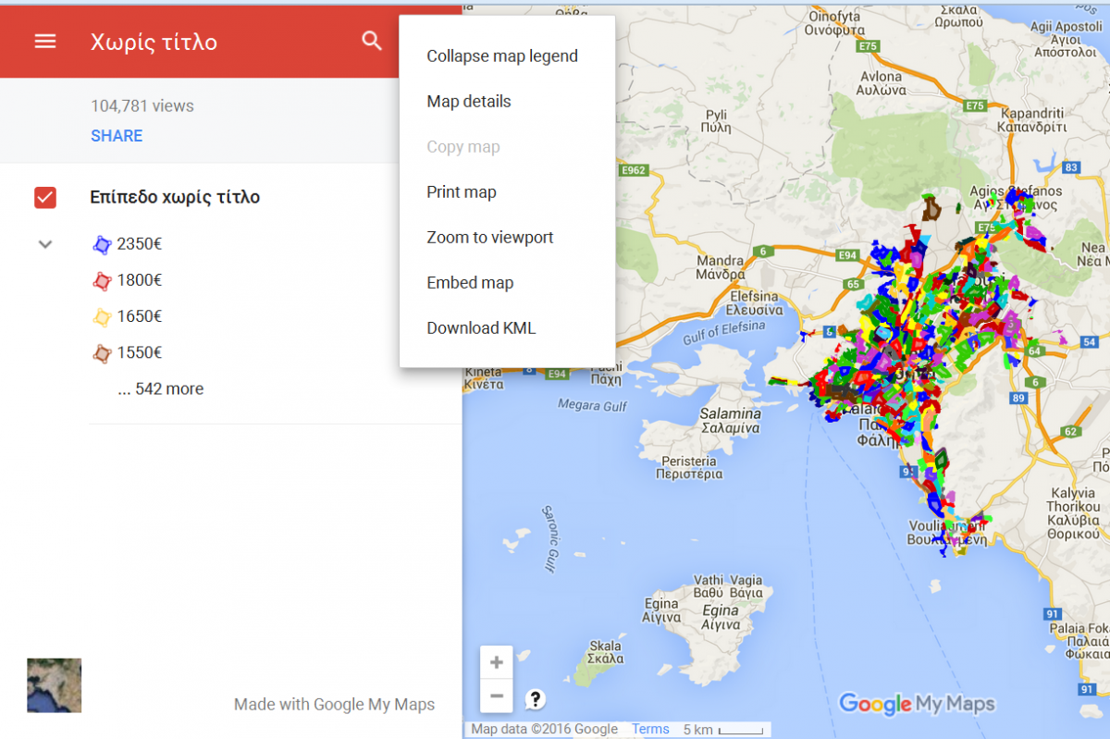
Task: Click the search magnifier icon
Action: click(x=372, y=41)
